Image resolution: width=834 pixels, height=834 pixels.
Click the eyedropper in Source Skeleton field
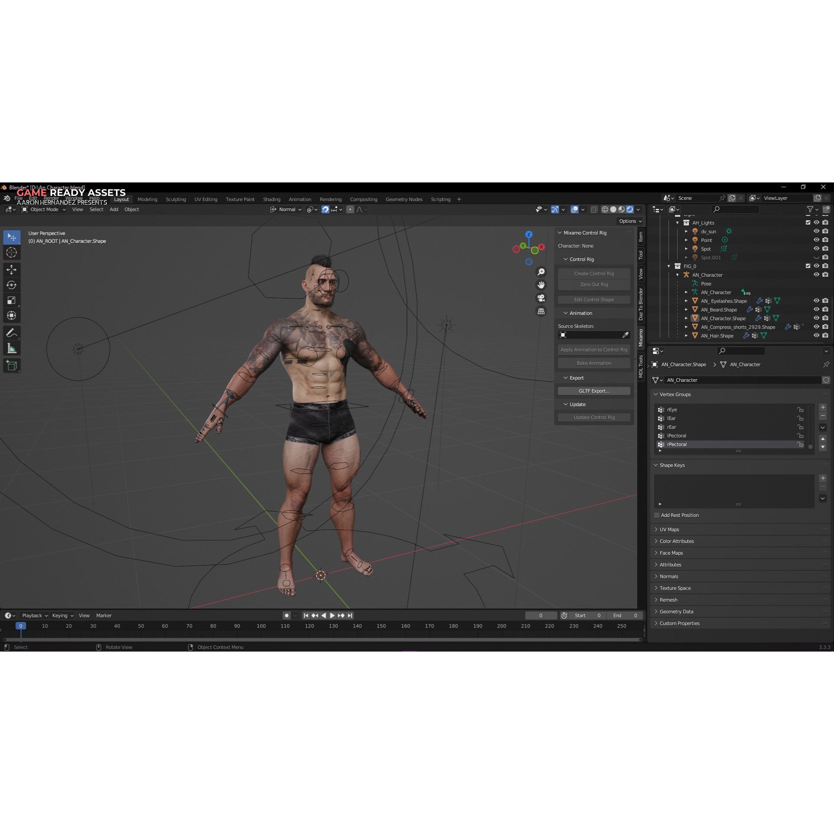click(625, 335)
